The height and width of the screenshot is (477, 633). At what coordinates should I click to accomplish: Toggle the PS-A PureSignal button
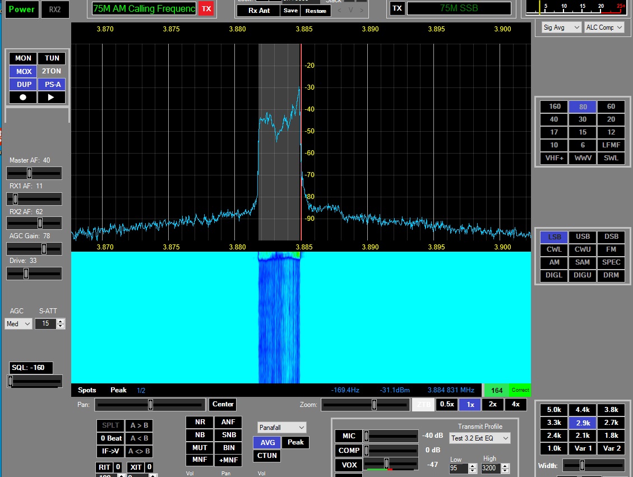coord(52,84)
